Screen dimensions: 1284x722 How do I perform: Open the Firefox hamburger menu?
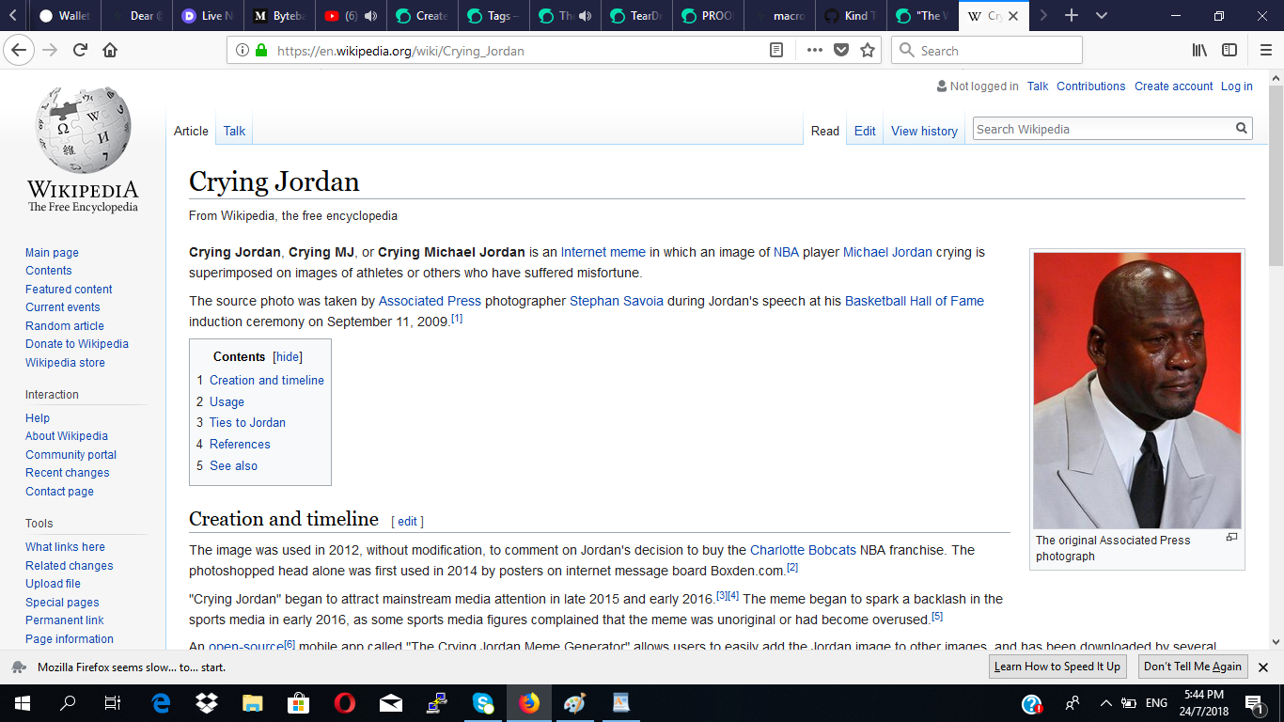point(1265,50)
